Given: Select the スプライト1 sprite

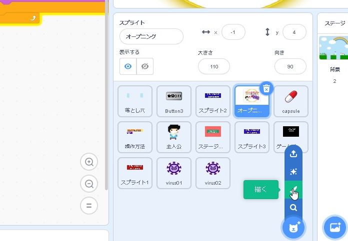Looking at the screenshot, I should click(135, 173).
